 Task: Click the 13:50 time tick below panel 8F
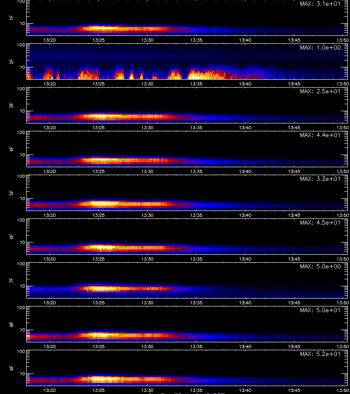pos(343,346)
